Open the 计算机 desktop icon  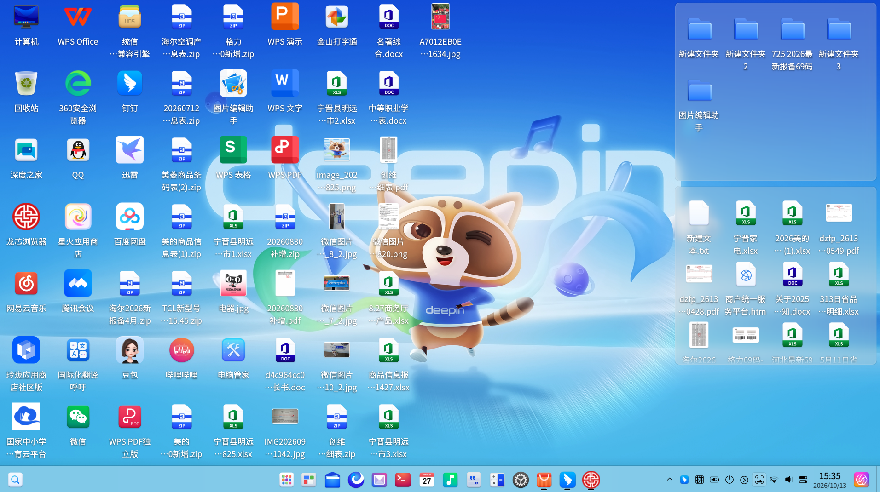tap(26, 17)
